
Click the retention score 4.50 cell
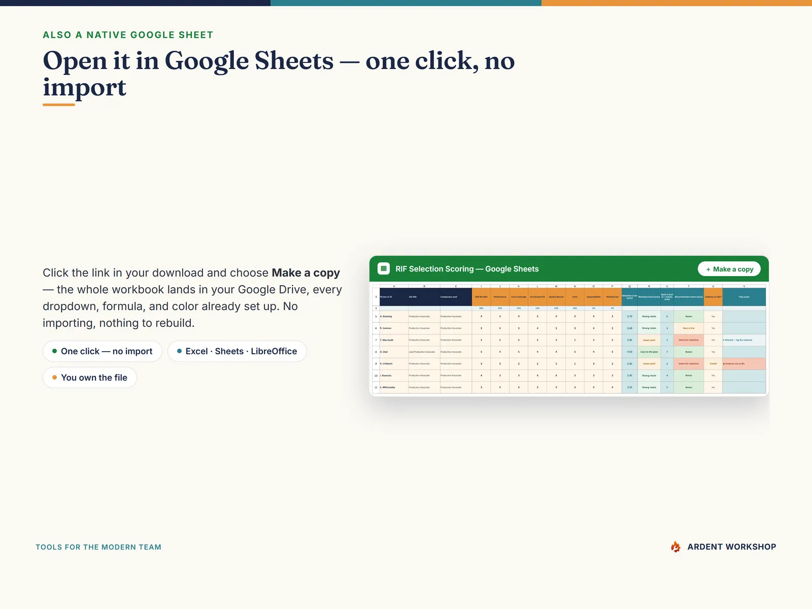630,352
